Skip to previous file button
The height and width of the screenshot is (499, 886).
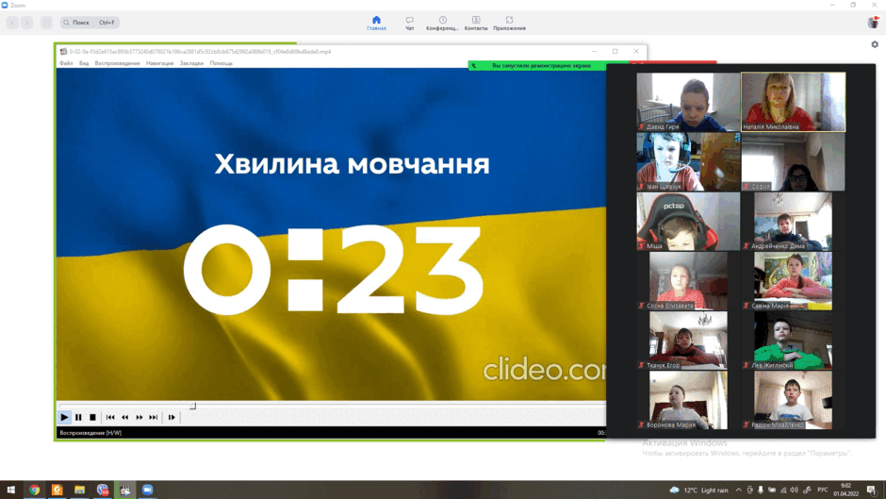coord(111,417)
